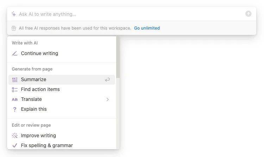This screenshot has height=157, width=264.
Task: Click the Explain this question mark icon
Action: click(x=15, y=109)
